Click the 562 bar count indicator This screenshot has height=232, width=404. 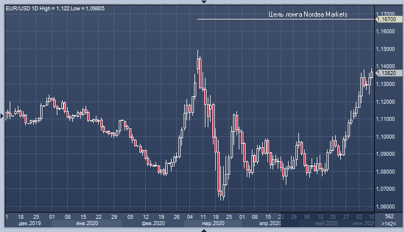tap(389, 217)
